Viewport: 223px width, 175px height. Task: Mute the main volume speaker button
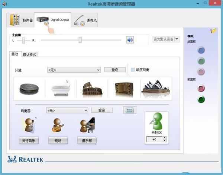click(x=130, y=40)
